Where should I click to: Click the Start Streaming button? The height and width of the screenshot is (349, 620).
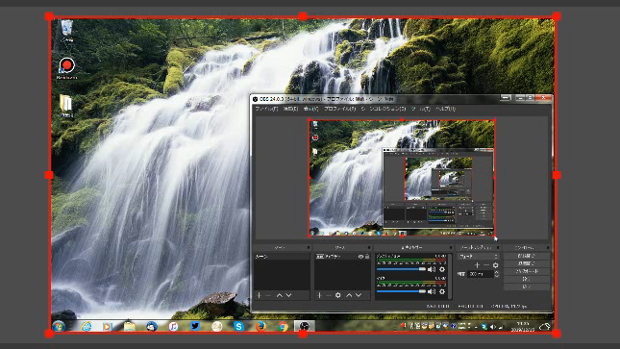527,256
